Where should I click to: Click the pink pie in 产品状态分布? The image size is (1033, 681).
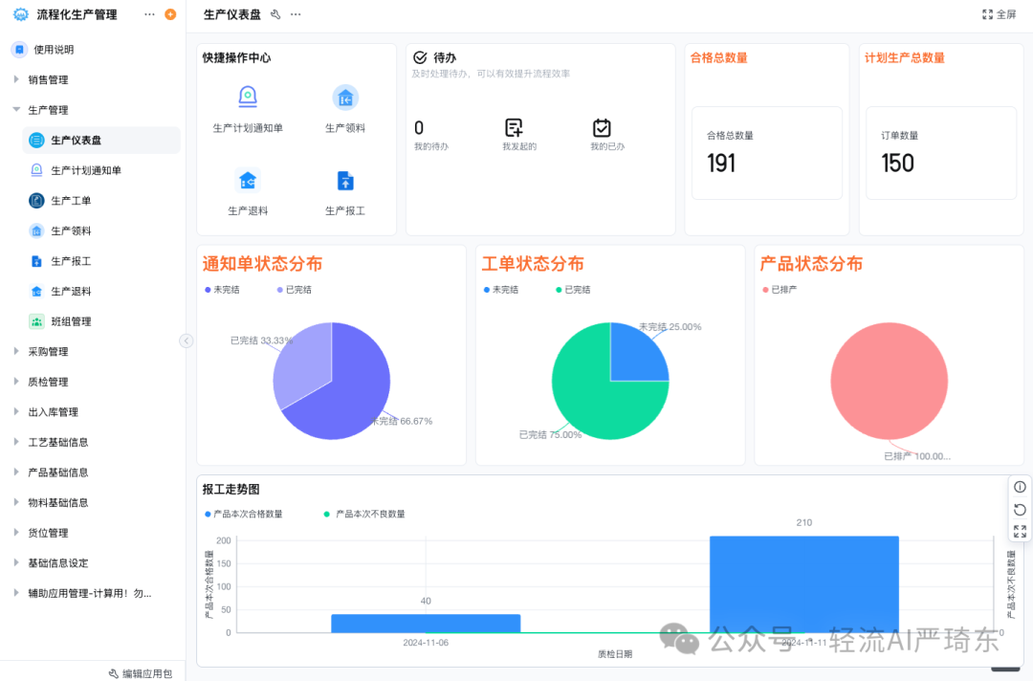pyautogui.click(x=888, y=381)
